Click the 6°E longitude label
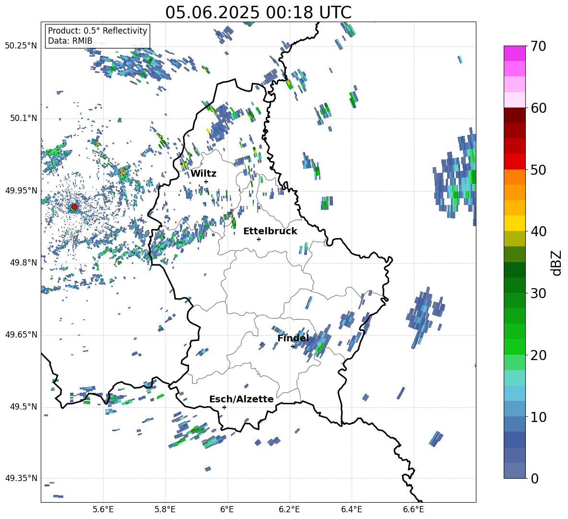This screenshot has width=568, height=519. tap(227, 509)
